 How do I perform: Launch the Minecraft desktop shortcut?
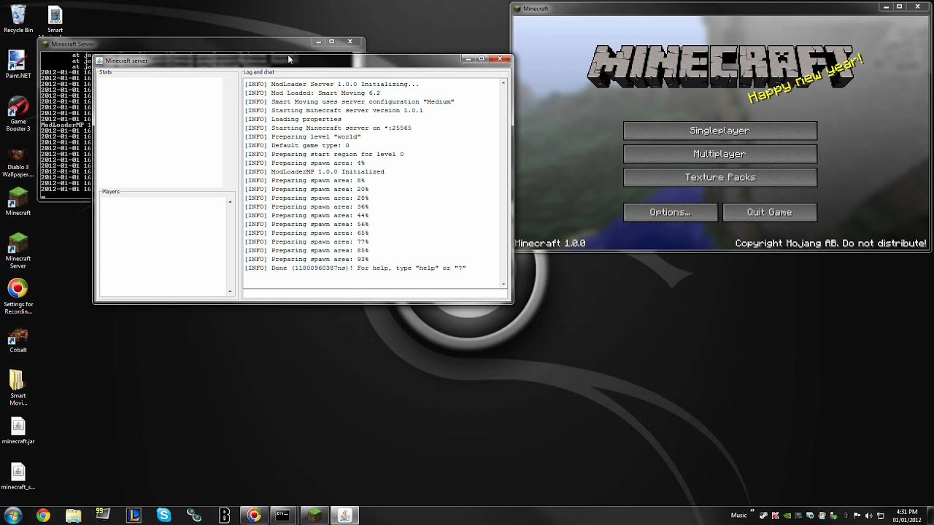(18, 201)
